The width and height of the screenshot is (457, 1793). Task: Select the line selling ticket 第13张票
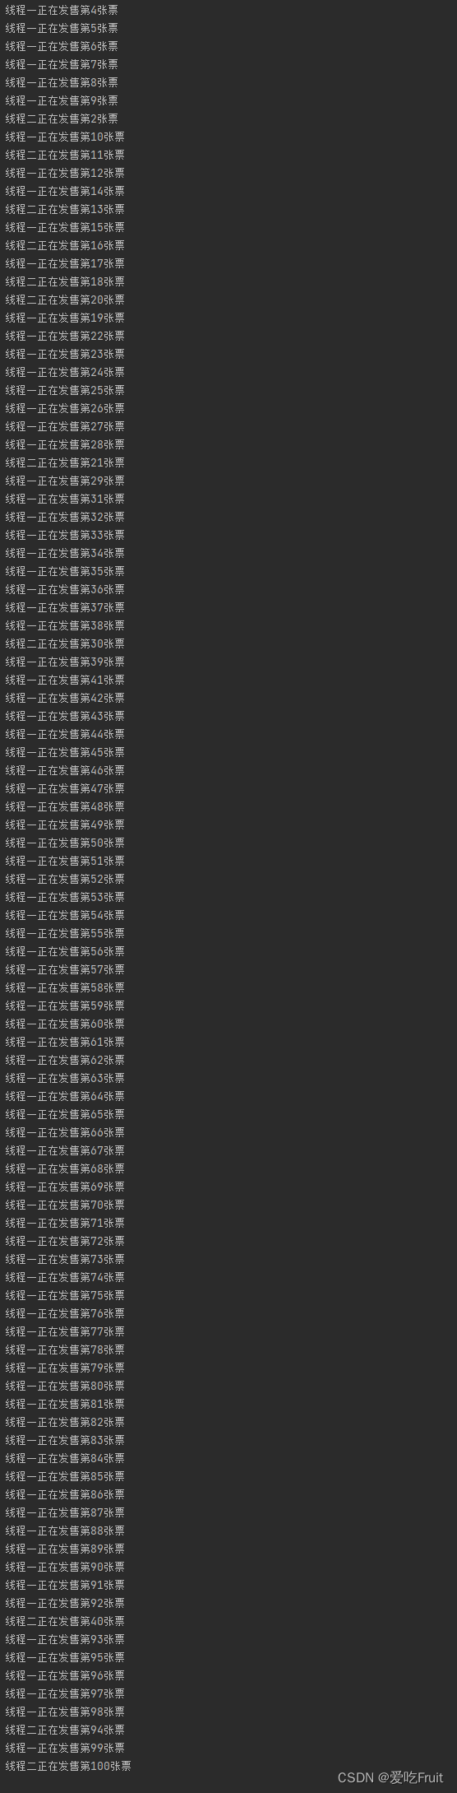pos(65,209)
